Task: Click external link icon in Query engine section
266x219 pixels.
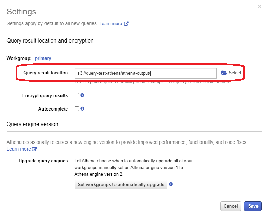Action: point(34,149)
